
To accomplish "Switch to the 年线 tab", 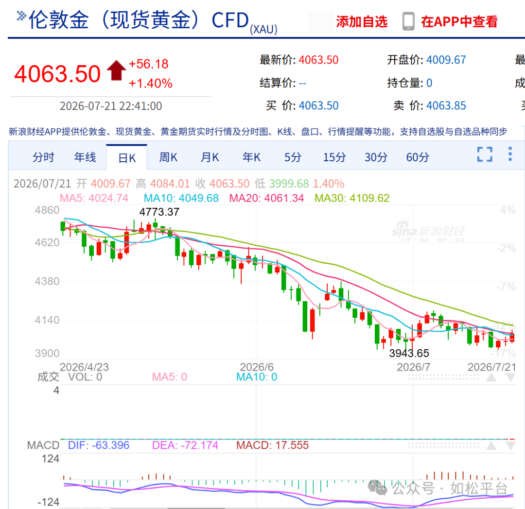I will [x=85, y=157].
